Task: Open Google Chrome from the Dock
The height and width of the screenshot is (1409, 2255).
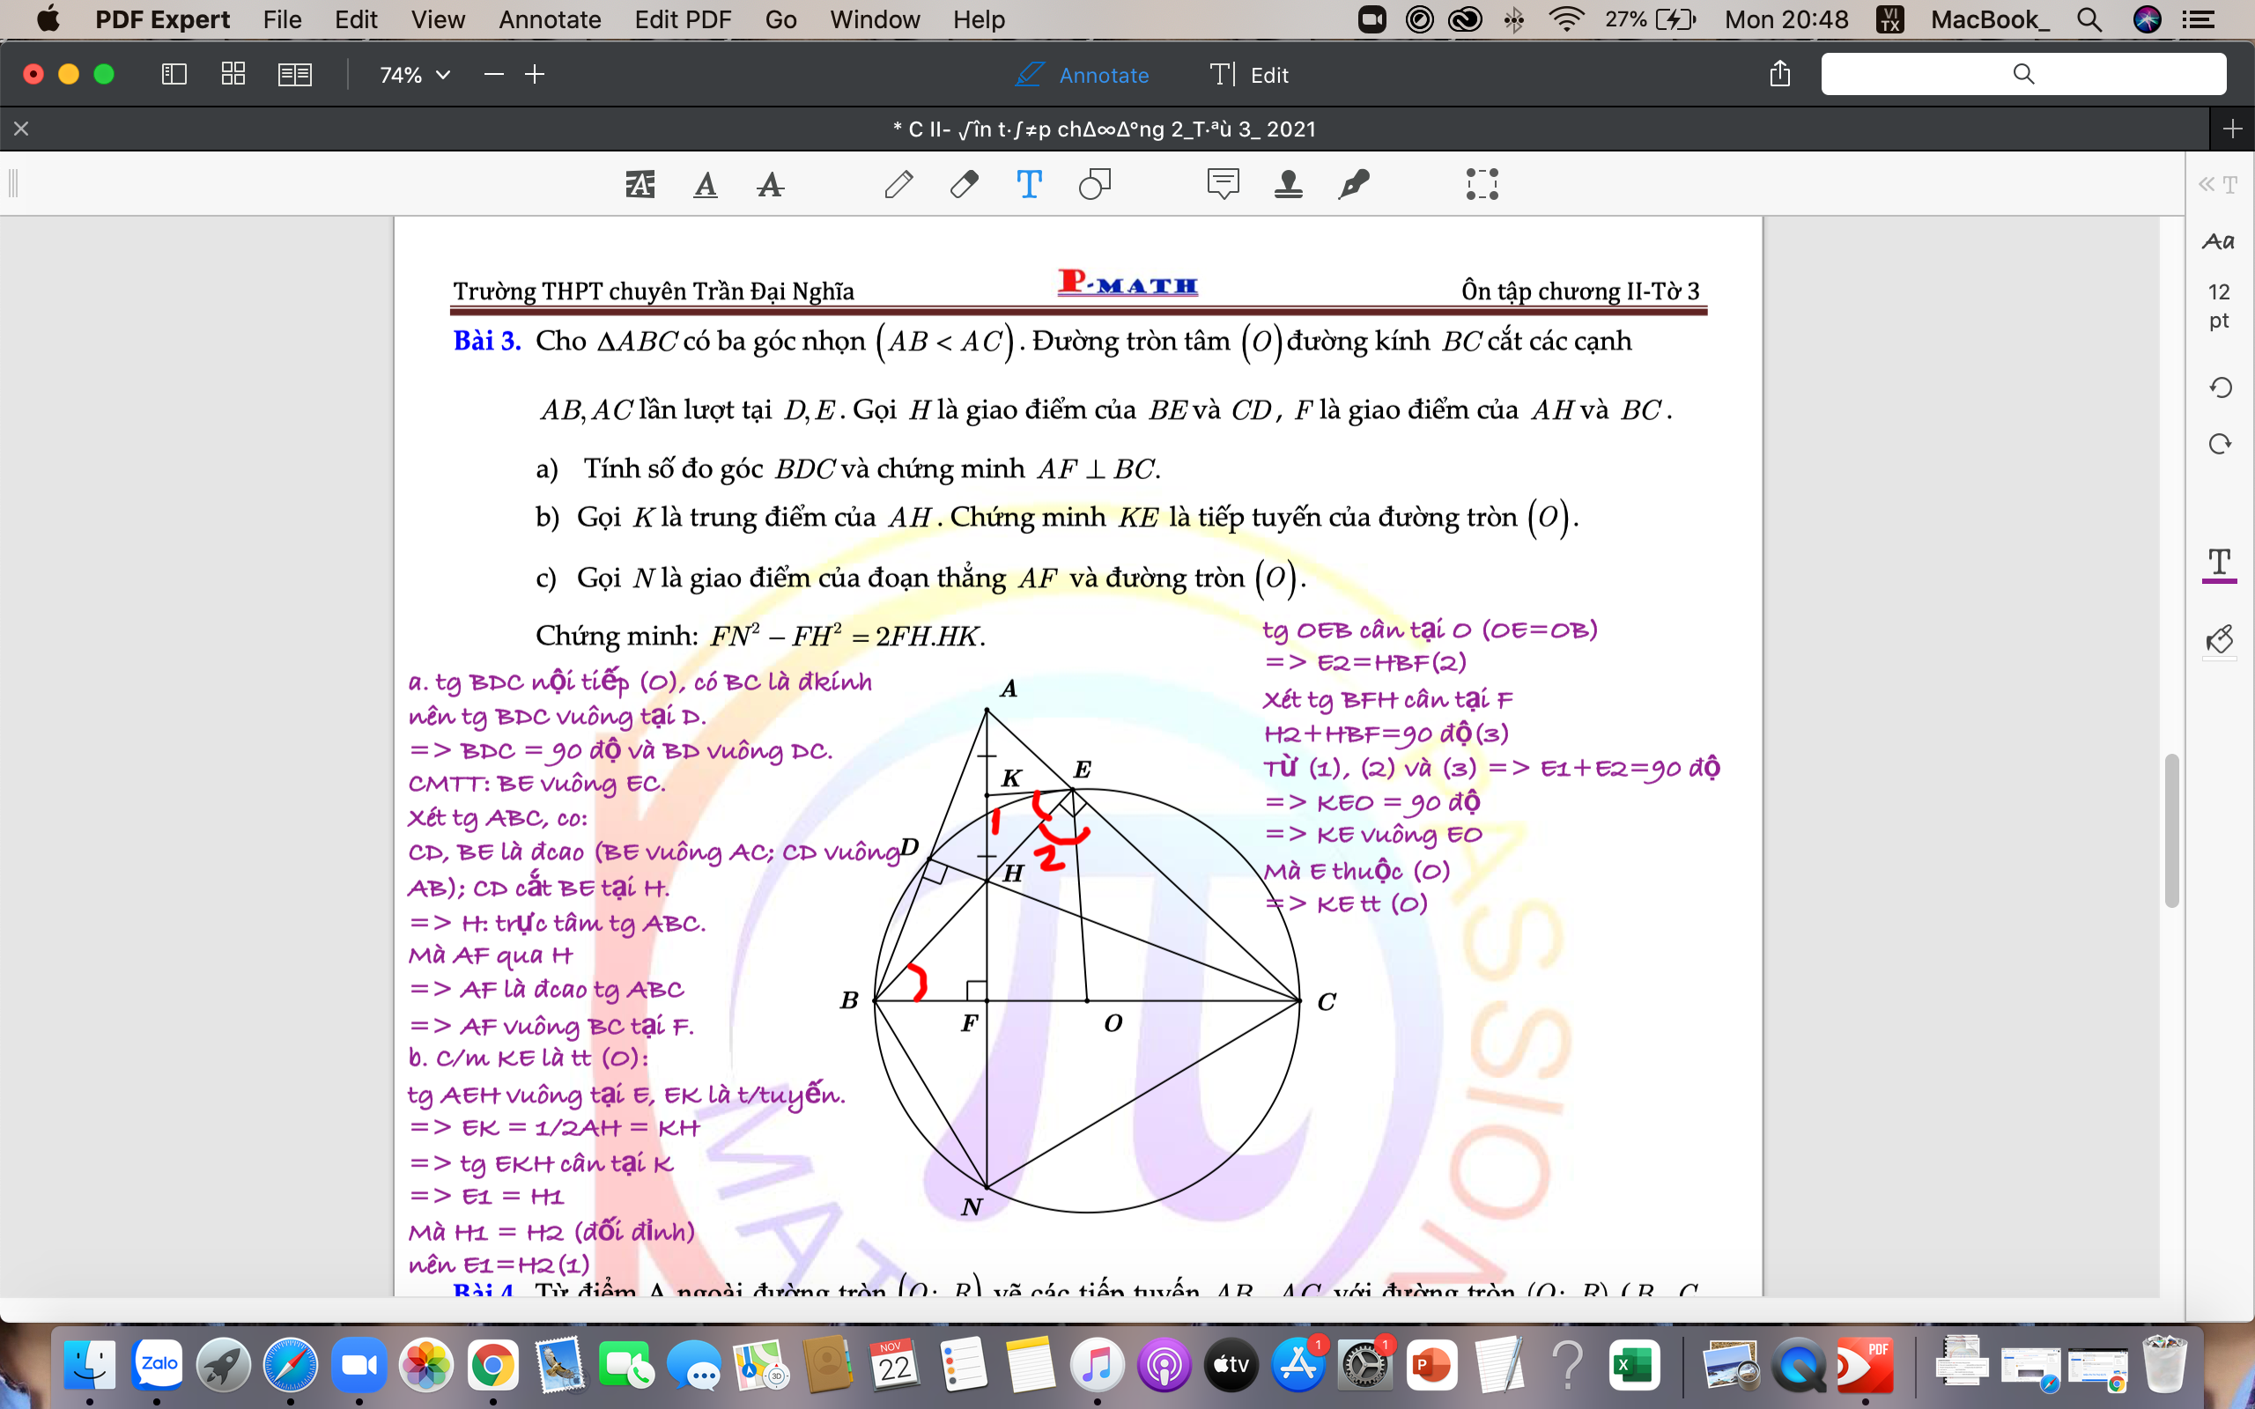Action: click(x=493, y=1365)
